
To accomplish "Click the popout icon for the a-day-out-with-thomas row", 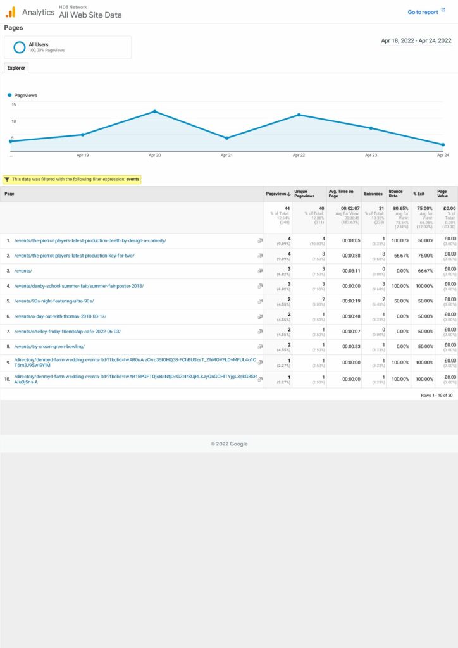I will pos(260,316).
